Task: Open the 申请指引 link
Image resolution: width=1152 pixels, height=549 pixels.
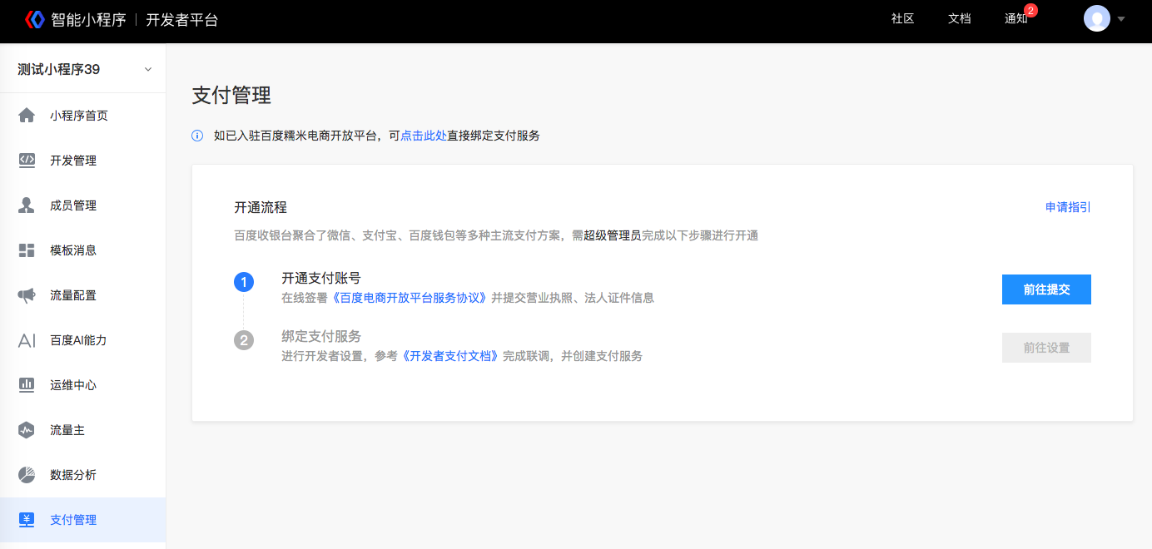Action: pos(1068,206)
